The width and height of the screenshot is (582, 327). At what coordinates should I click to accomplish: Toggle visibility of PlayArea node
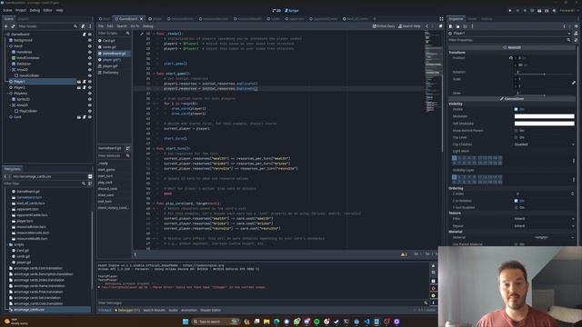tap(89, 94)
